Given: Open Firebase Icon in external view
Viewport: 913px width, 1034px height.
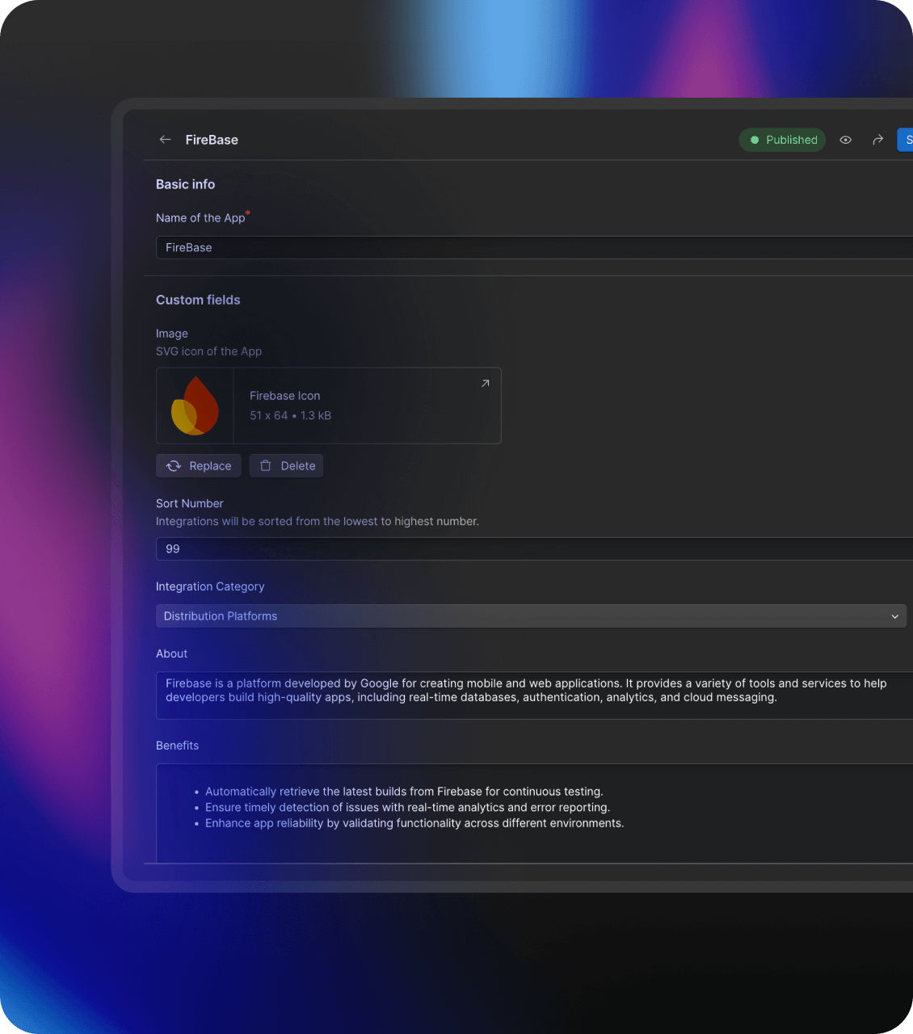Looking at the screenshot, I should click(485, 384).
